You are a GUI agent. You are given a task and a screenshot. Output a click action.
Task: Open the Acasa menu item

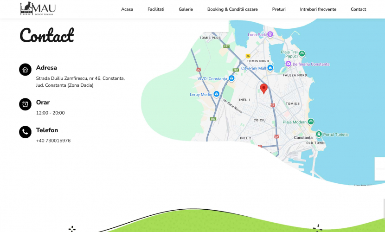click(x=127, y=9)
